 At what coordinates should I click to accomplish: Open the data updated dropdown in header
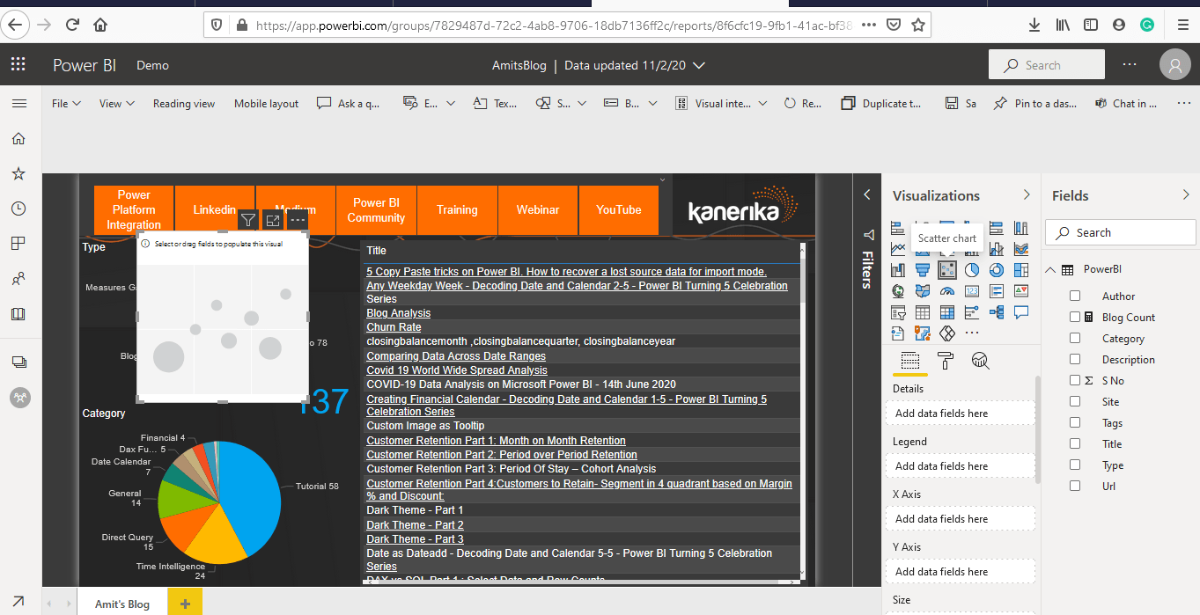(699, 65)
